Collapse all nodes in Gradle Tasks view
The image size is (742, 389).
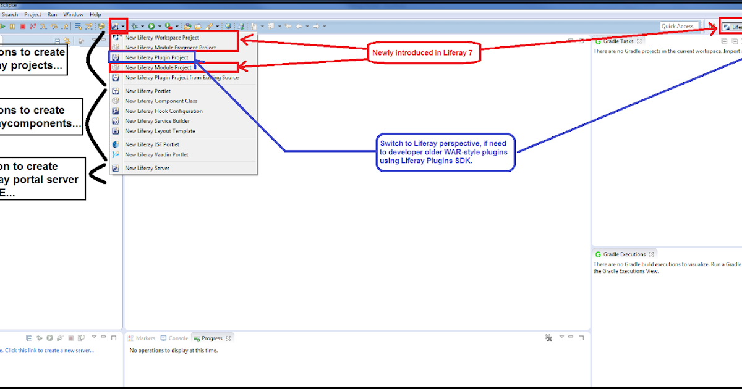[x=734, y=41]
